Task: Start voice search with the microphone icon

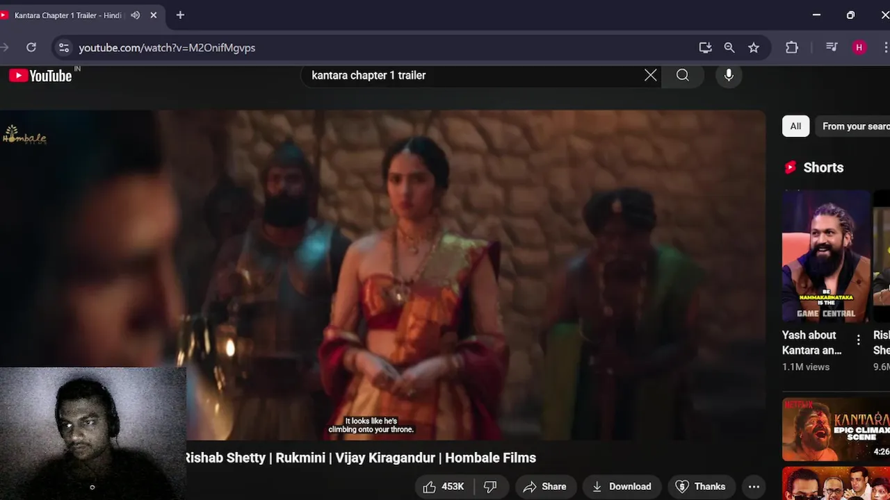Action: [729, 75]
